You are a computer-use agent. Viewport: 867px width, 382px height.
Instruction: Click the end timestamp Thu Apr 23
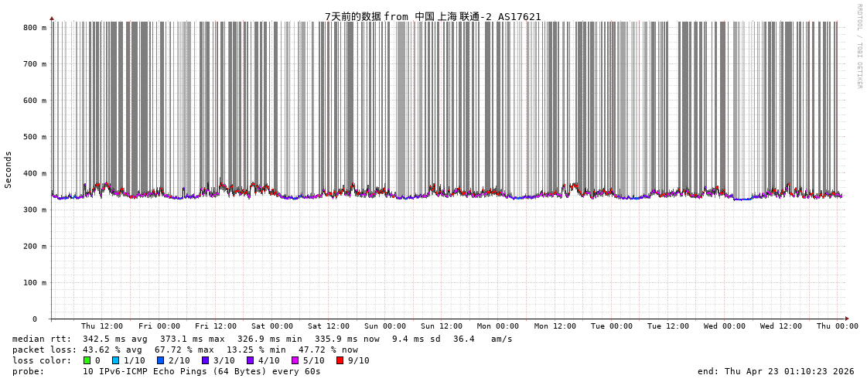(x=776, y=371)
